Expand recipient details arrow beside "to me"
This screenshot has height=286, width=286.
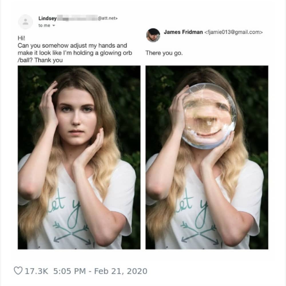click(x=53, y=26)
